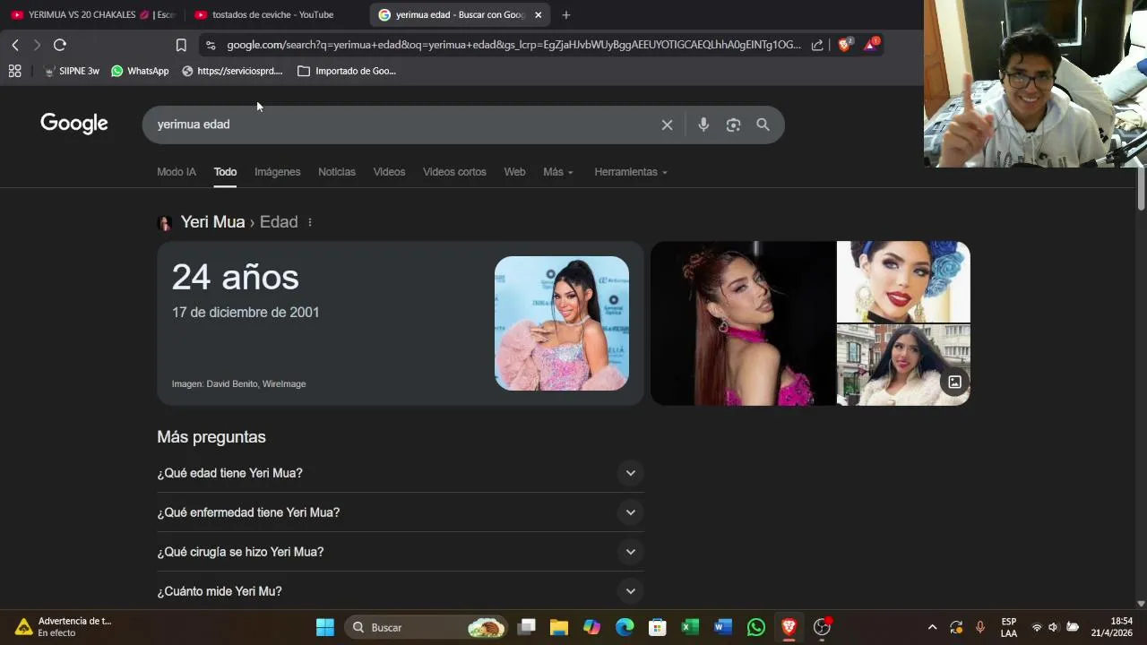Reload the current page
Screen dimensions: 1147x645
click(x=60, y=45)
